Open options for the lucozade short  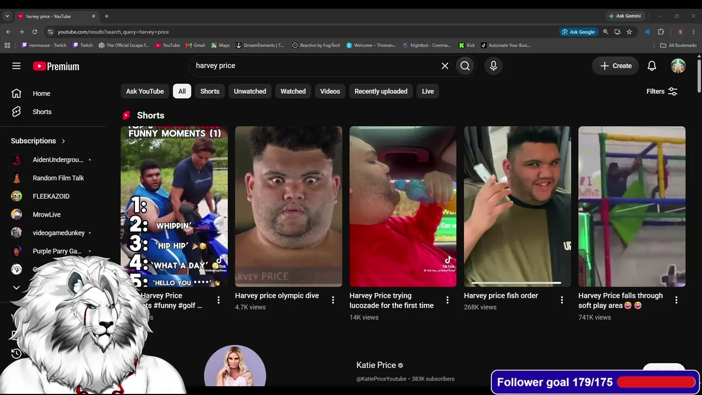(x=448, y=300)
